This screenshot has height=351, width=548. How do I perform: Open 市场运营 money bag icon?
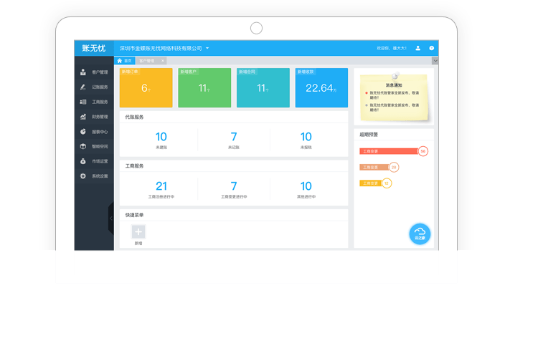point(83,161)
